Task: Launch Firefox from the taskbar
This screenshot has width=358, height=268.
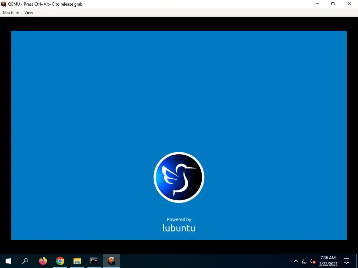Action: (x=43, y=261)
